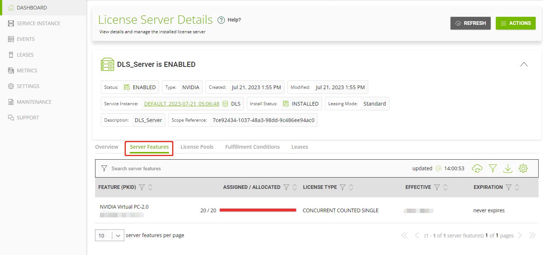Filter the License Type column

[x=343, y=187]
